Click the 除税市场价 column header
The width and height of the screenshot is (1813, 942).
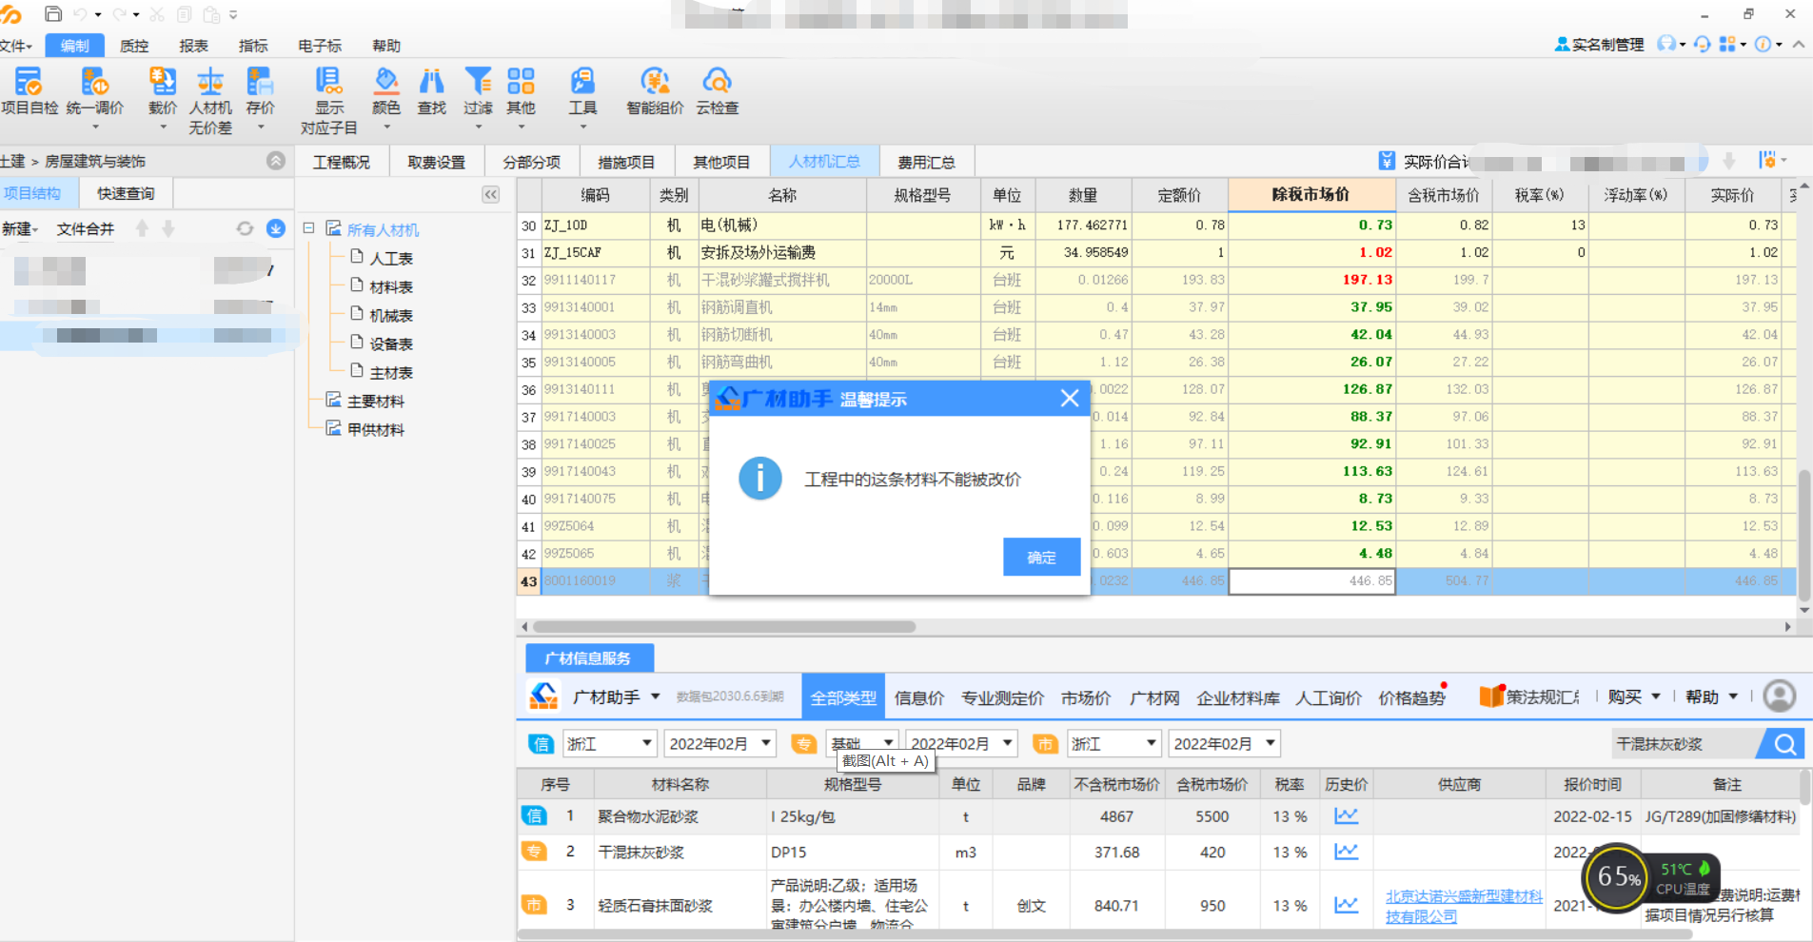[1310, 194]
